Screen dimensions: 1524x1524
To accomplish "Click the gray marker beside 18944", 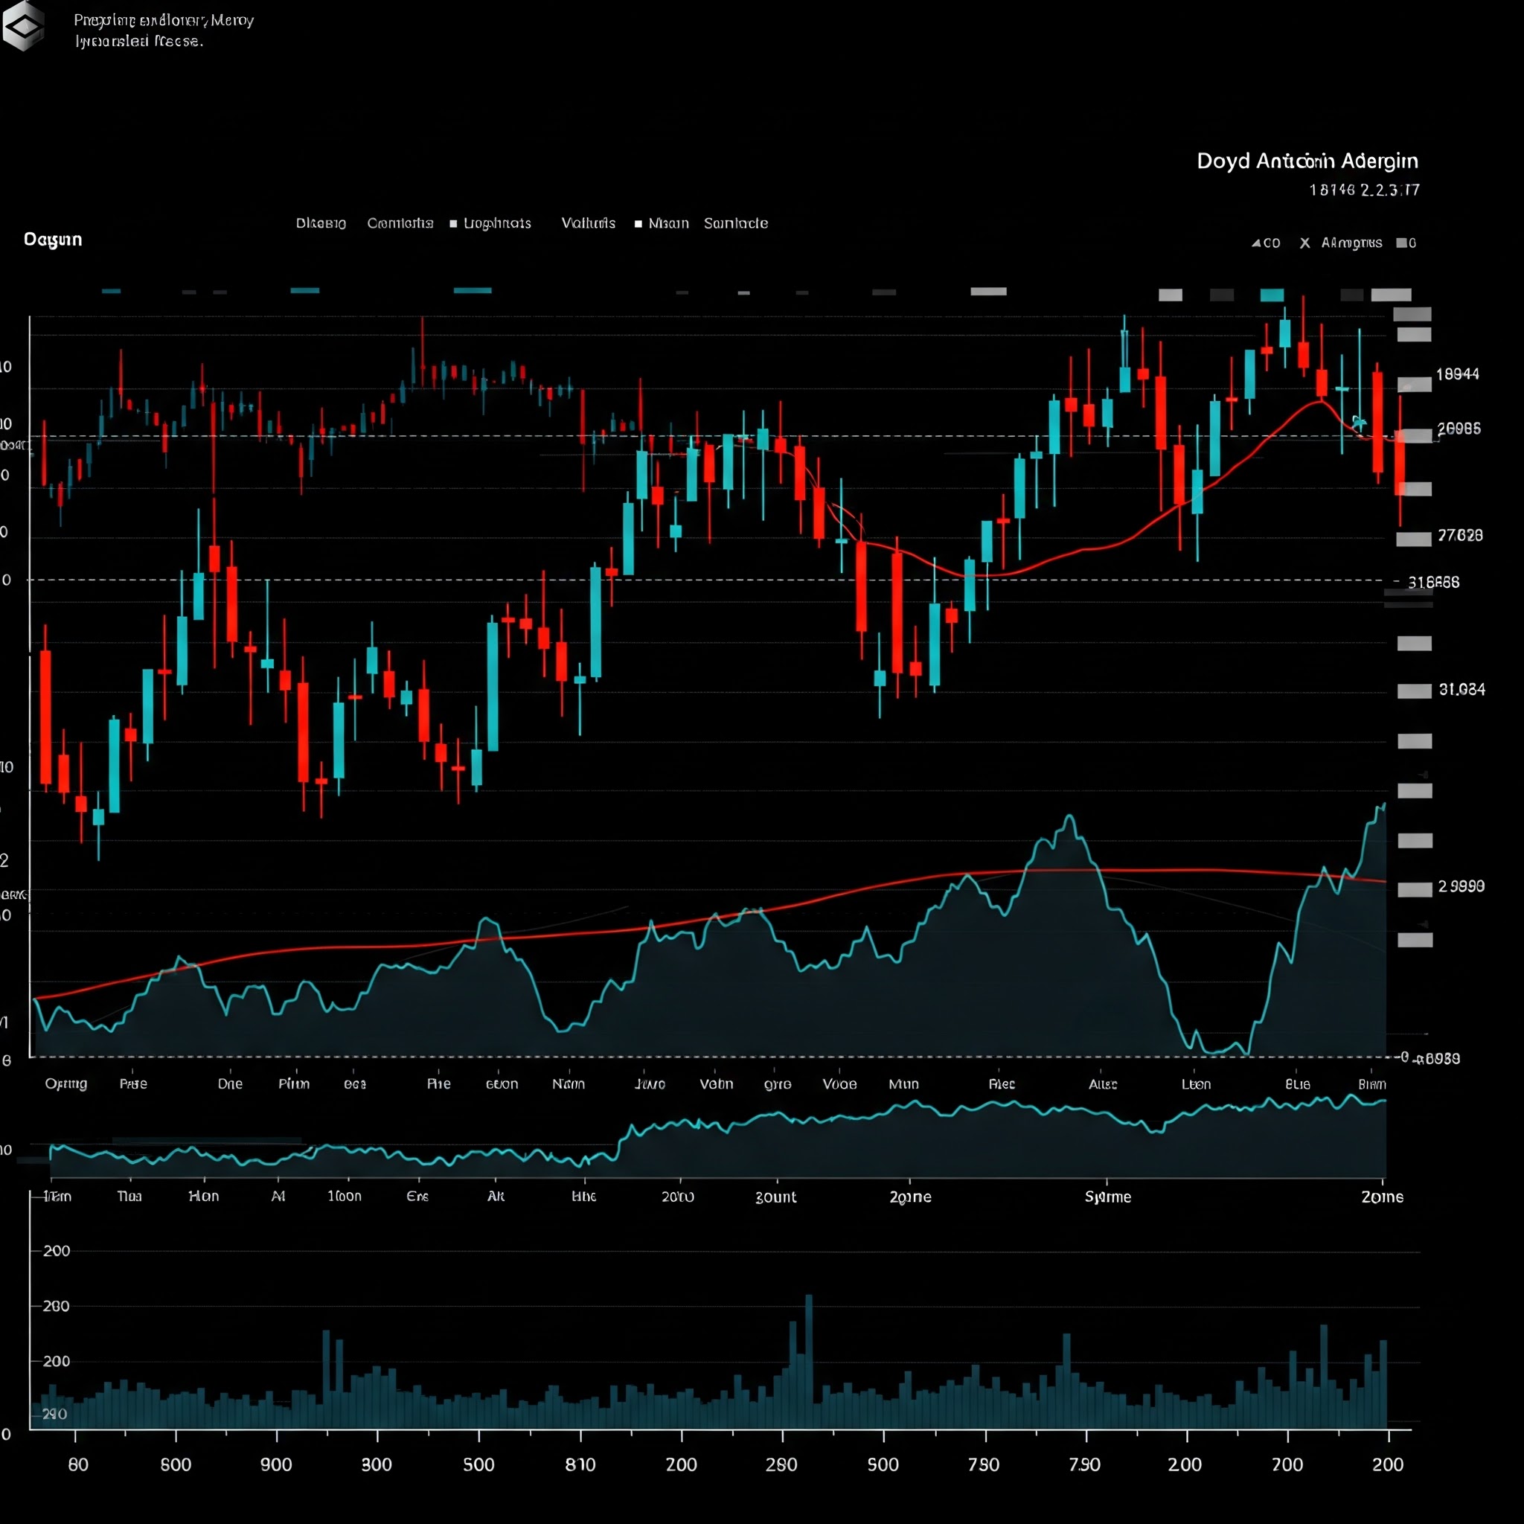I will click(1415, 385).
